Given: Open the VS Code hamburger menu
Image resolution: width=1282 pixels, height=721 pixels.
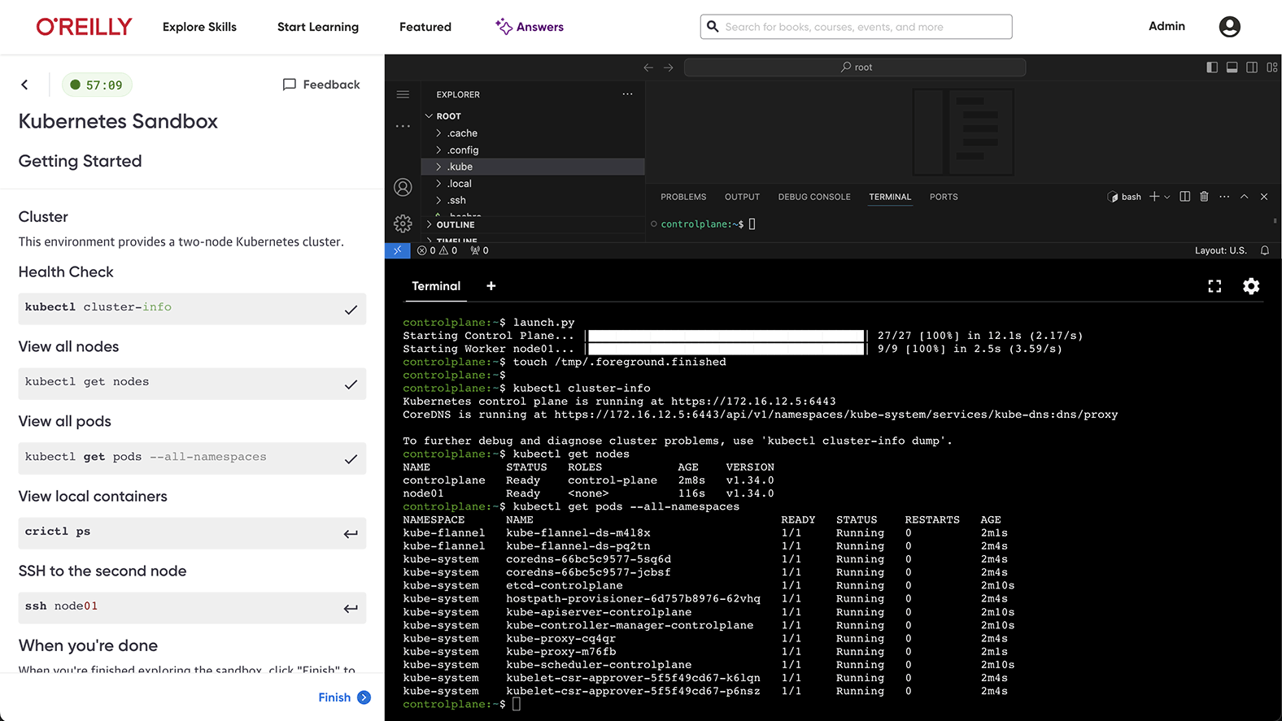Looking at the screenshot, I should (403, 94).
